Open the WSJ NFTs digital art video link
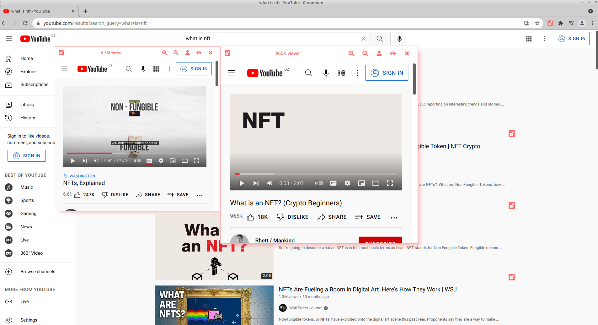The height and width of the screenshot is (325, 598). coord(367,289)
